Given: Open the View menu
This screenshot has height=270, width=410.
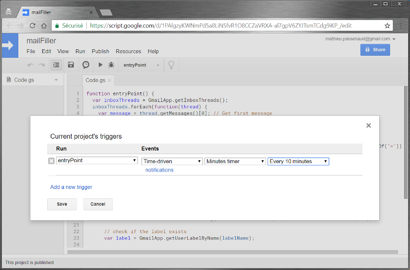Looking at the screenshot, I should coord(63,51).
